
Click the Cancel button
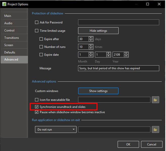[152, 144]
